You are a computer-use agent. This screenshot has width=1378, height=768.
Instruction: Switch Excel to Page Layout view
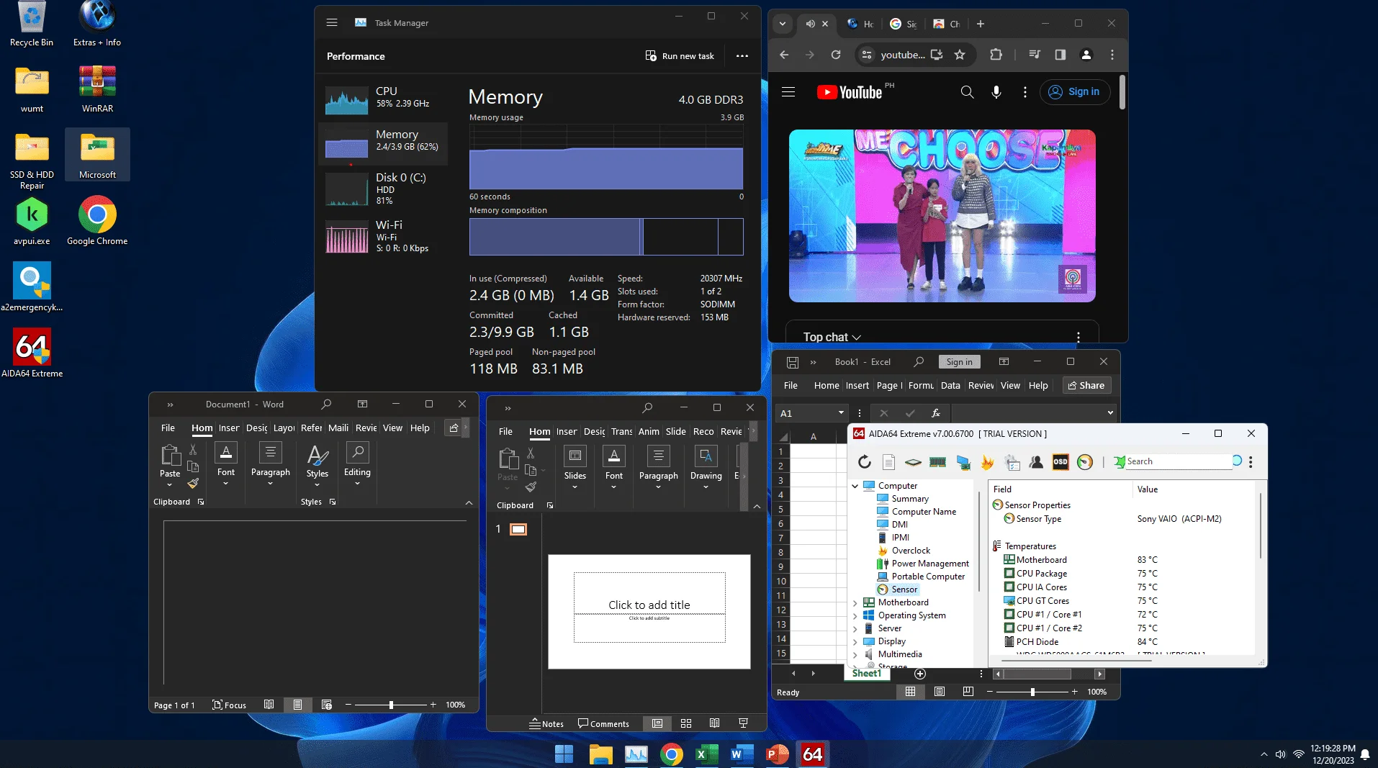coord(940,692)
